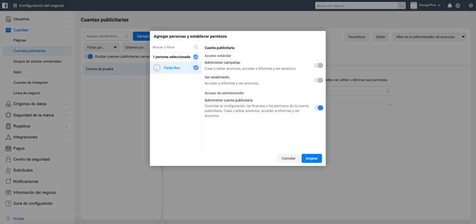Expand Seguridad de la marca chevron
476x224 pixels.
pos(66,115)
